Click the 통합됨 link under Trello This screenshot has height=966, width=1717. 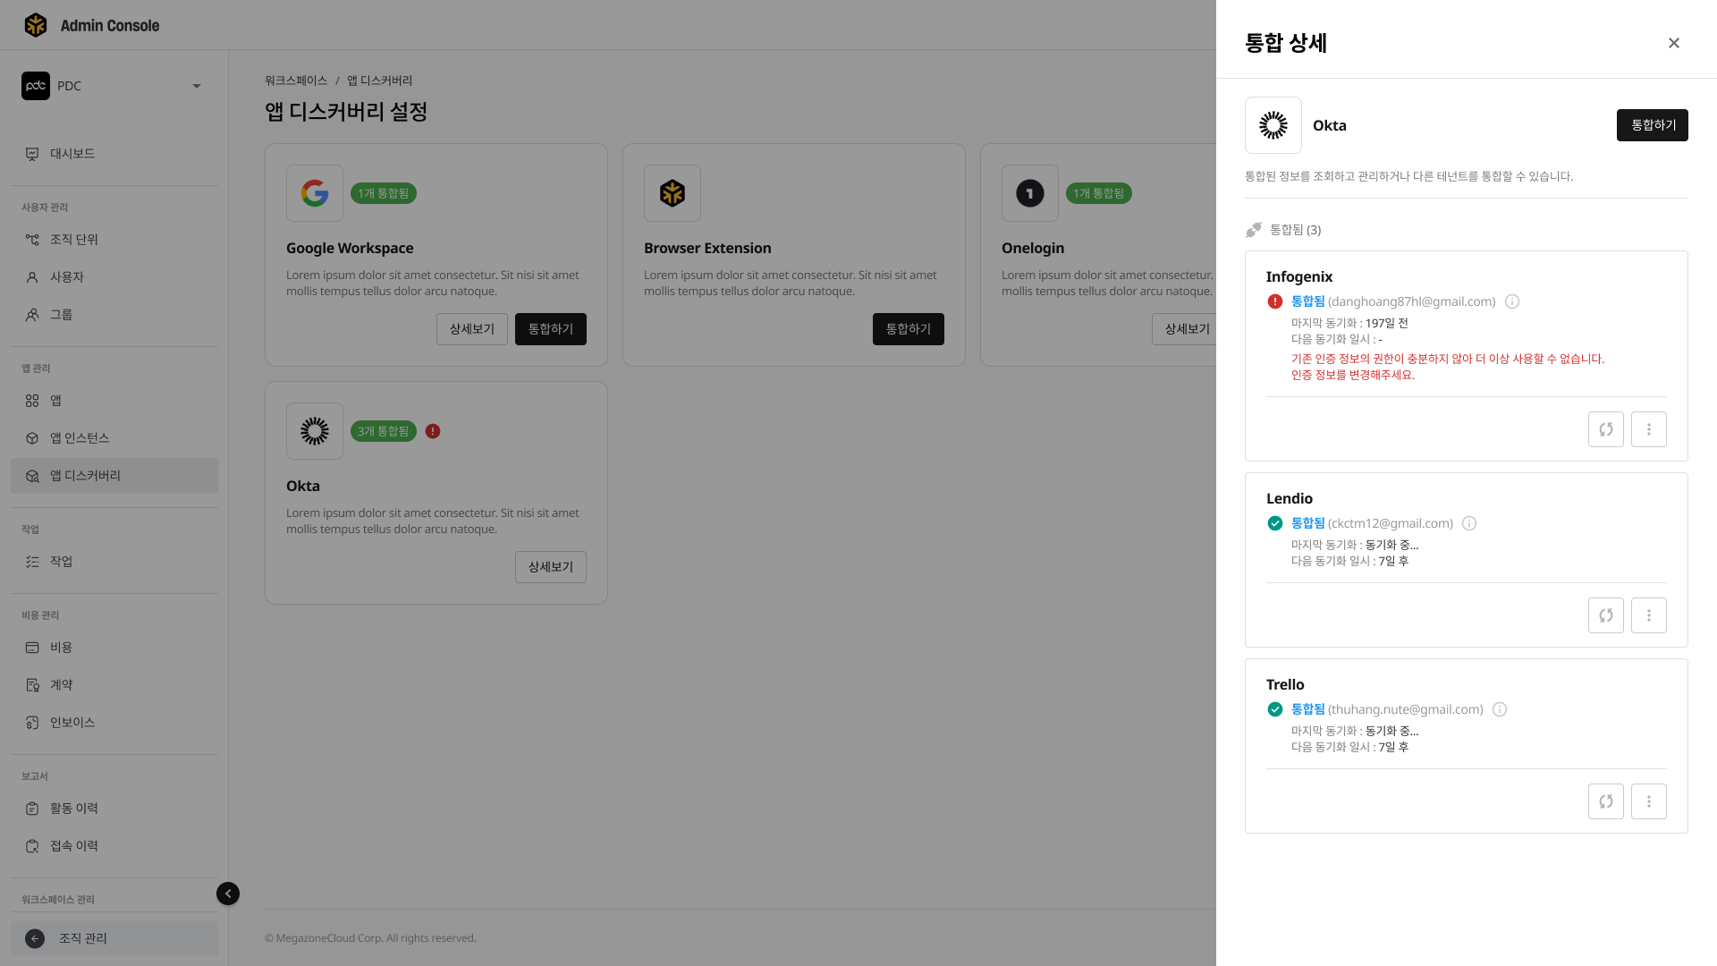click(1307, 709)
